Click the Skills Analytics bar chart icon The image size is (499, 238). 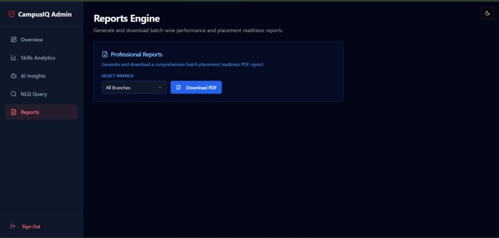[14, 58]
